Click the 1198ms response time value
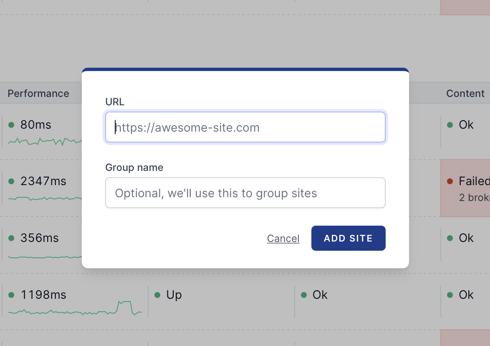 (x=43, y=295)
